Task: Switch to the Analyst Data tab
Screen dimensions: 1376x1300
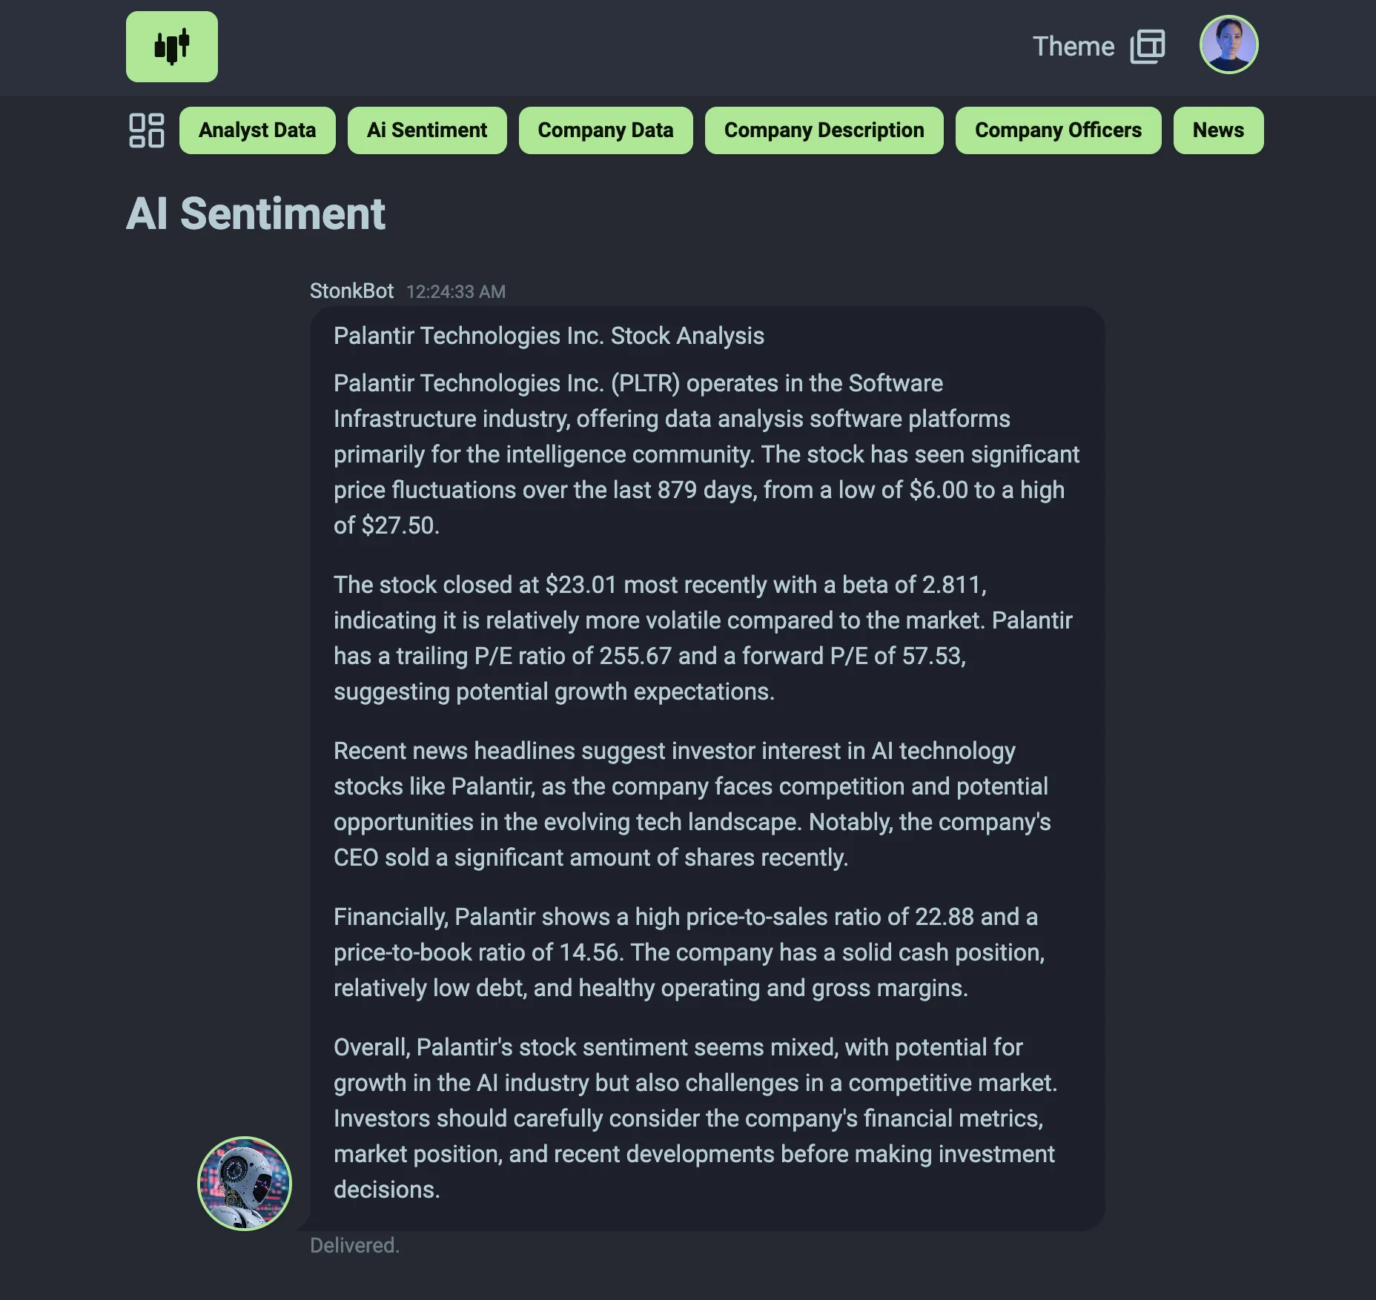Action: 257,130
